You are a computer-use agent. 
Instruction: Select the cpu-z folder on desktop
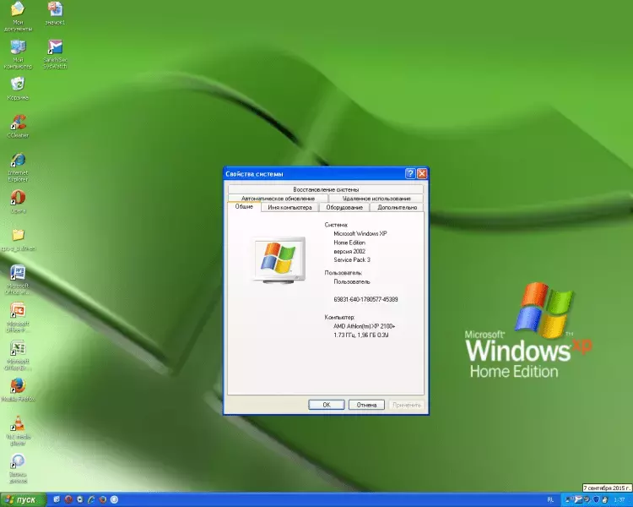(18, 240)
